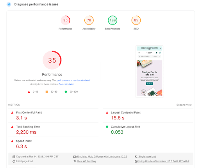Select the Best Practices score gauge showing 100

(112, 20)
